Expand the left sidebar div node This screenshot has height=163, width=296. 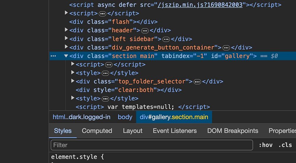[66, 38]
